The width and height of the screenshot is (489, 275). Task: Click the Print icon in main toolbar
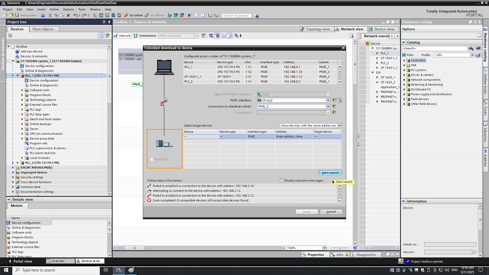pos(43,15)
